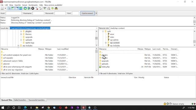This screenshot has width=196, height=110.
Task: Open the Site Manager icon
Action: tap(2, 8)
